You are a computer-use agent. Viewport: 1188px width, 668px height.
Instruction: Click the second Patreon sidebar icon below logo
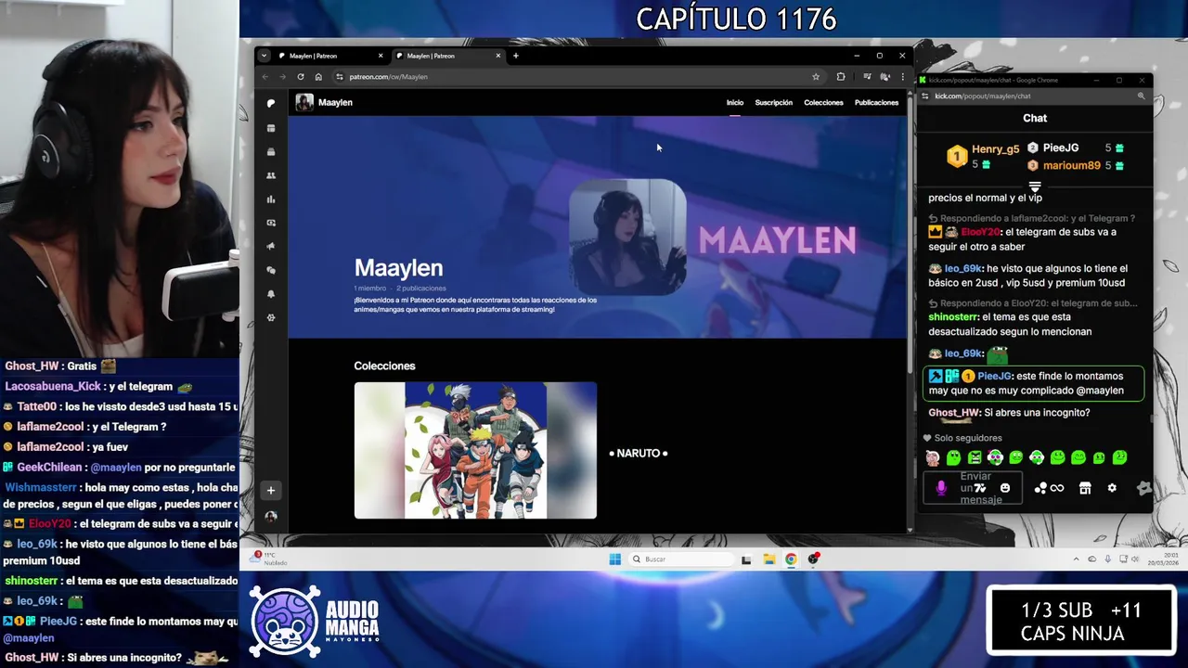pos(271,128)
